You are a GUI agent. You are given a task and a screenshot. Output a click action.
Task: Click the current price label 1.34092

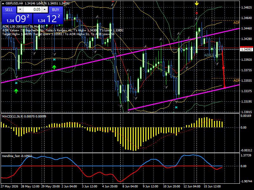(246, 50)
